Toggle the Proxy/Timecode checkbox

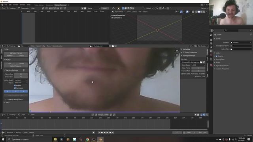coord(183,52)
